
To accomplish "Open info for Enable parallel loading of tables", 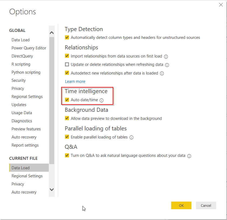I will (131, 137).
